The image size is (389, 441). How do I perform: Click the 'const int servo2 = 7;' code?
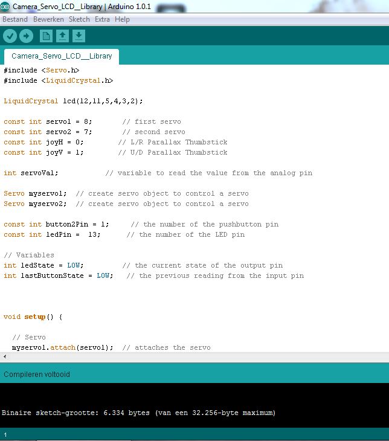tap(48, 132)
